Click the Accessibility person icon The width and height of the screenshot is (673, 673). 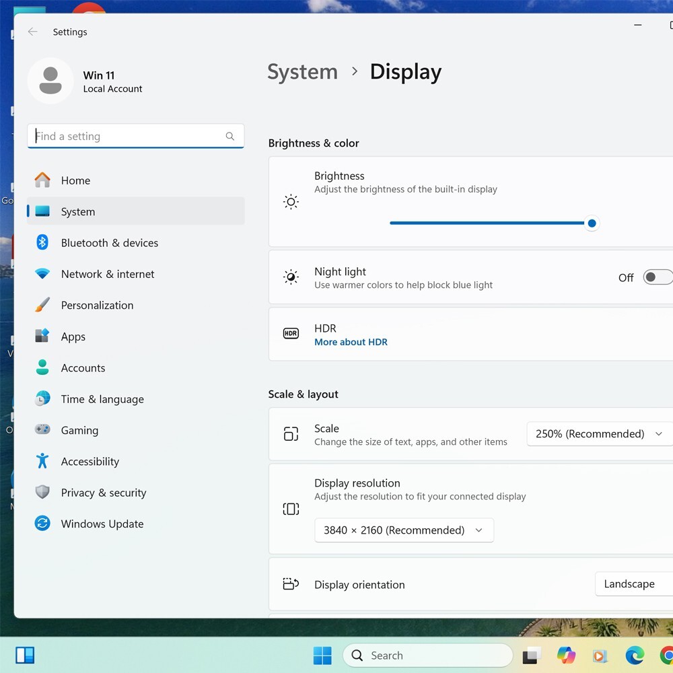click(42, 461)
